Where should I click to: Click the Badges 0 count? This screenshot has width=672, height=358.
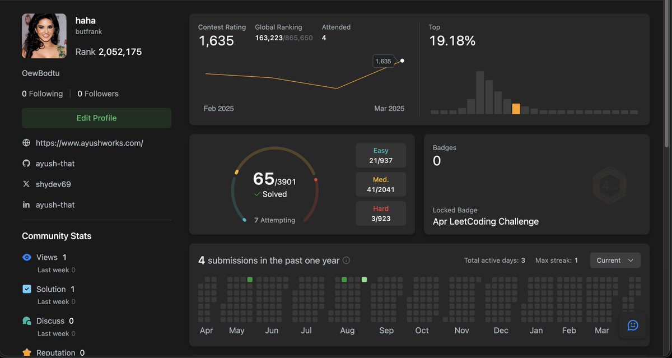[437, 161]
